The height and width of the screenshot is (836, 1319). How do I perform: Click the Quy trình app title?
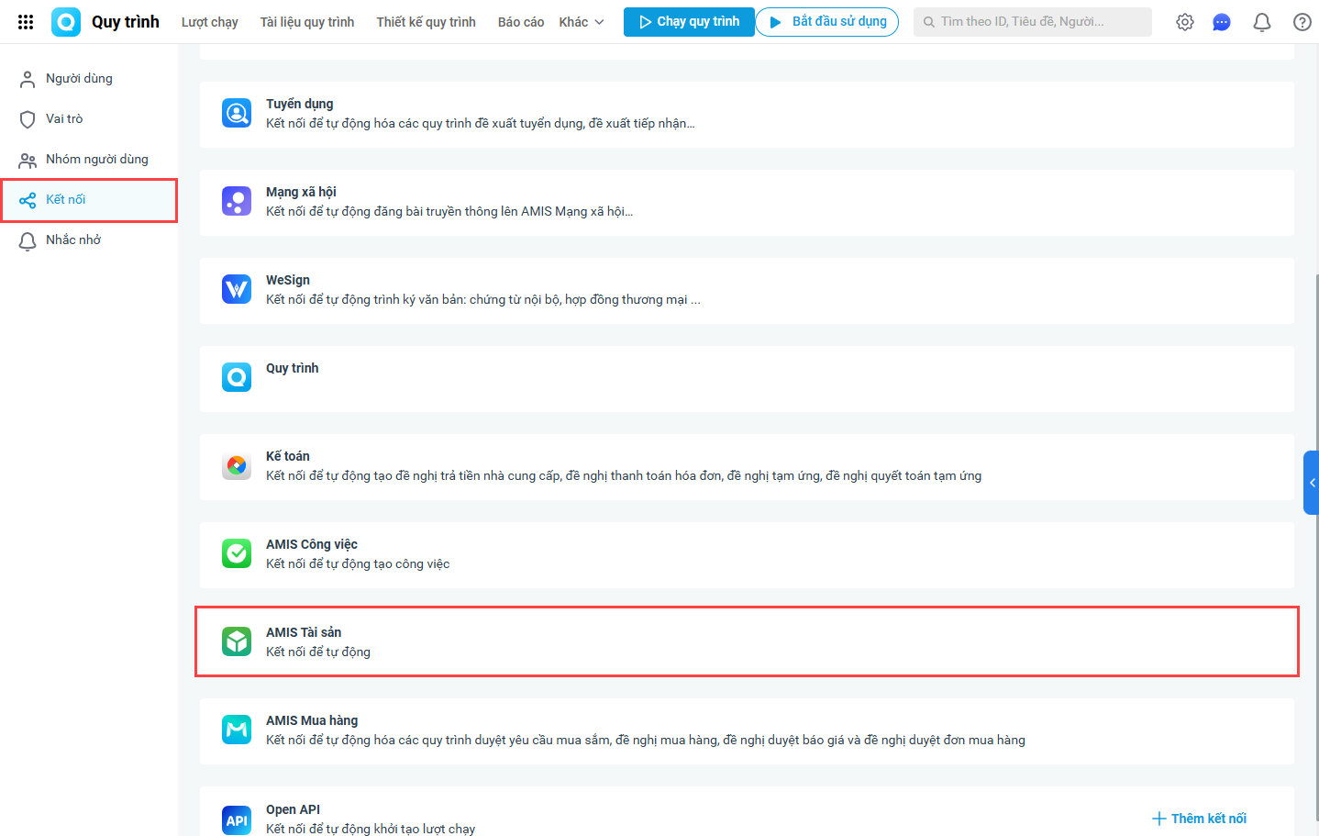126,22
